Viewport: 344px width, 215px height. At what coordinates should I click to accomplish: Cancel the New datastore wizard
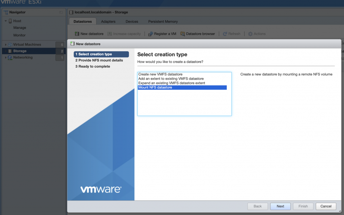(326, 206)
